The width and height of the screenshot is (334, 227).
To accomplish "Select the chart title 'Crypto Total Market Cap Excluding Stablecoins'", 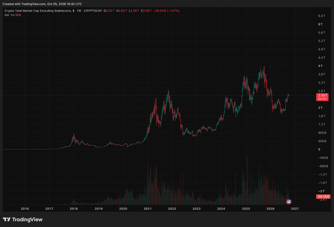I will tap(38, 11).
